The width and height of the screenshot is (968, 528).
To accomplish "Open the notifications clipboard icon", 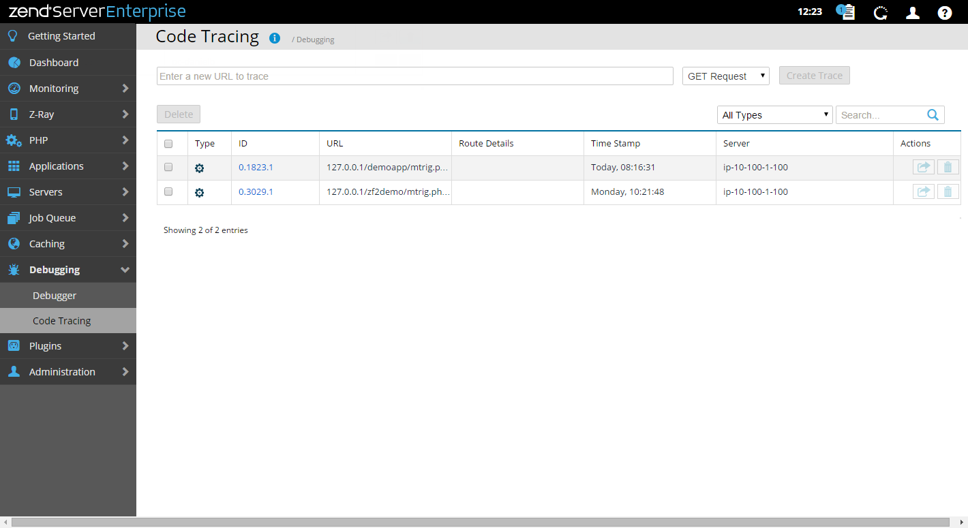I will (846, 12).
